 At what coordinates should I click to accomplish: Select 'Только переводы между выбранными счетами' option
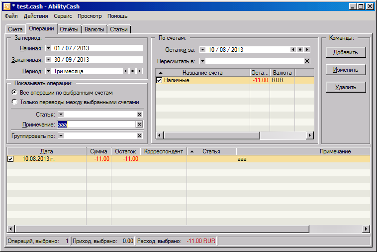(x=15, y=102)
